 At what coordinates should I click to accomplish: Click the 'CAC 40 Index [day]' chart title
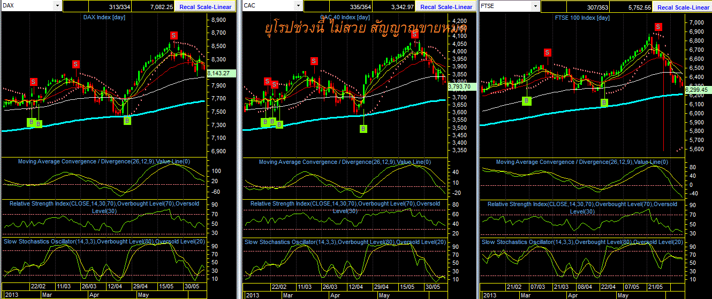point(345,18)
